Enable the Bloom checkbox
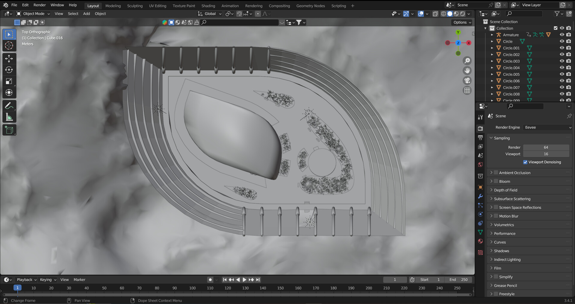Screen dimensions: 575x304 click(x=496, y=181)
